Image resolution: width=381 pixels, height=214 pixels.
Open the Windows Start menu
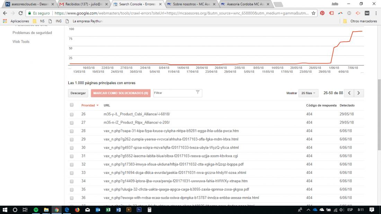pyautogui.click(x=5, y=209)
